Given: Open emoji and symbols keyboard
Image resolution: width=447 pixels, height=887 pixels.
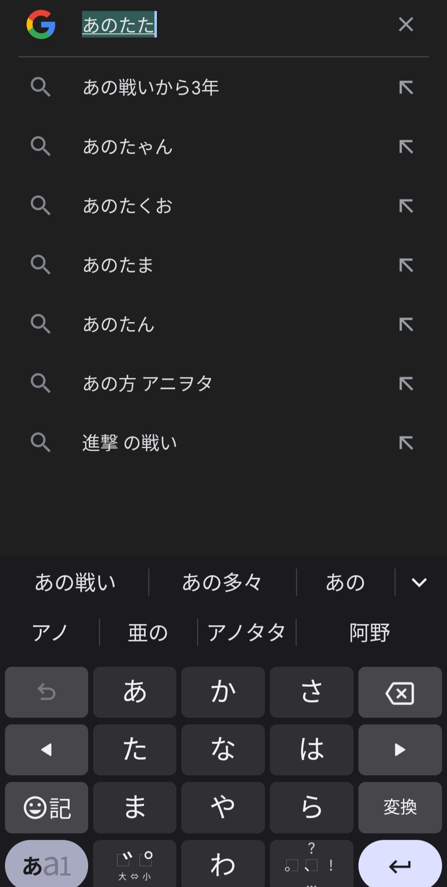Looking at the screenshot, I should coord(46,807).
